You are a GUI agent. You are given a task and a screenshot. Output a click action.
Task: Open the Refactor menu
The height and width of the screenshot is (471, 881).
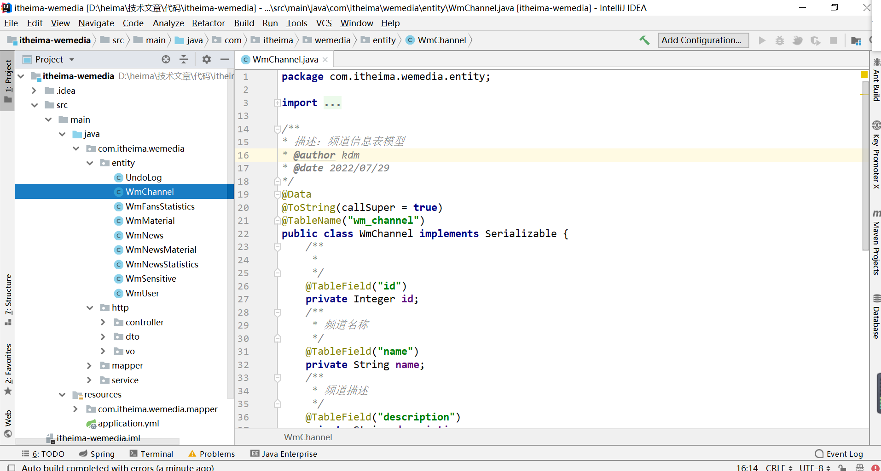point(208,23)
